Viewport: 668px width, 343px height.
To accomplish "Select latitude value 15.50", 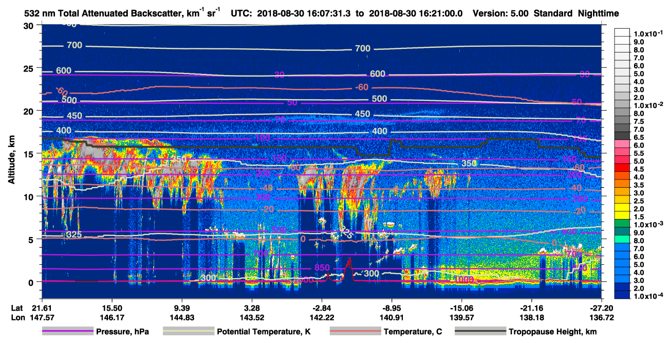I will coord(112,308).
